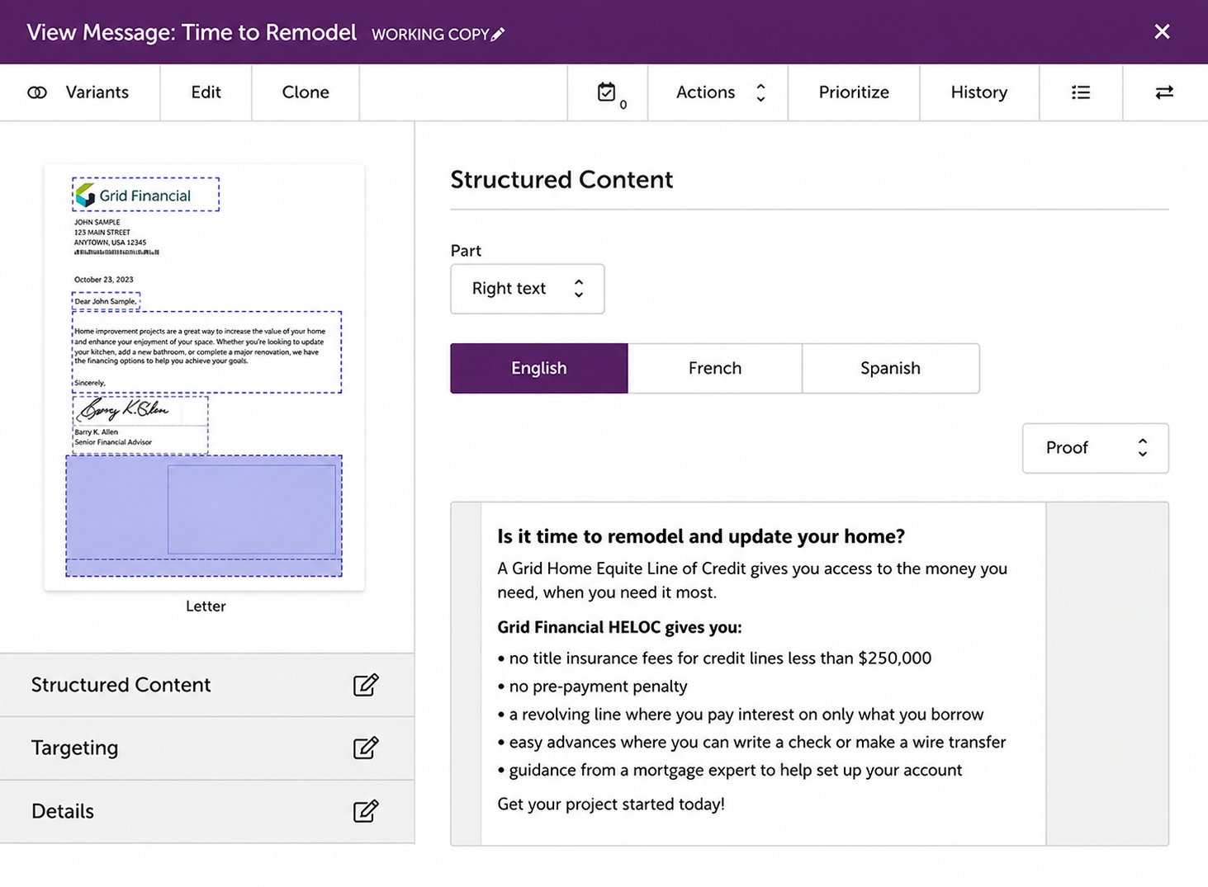Click Edit in the toolbar
This screenshot has width=1208, height=887.
tap(206, 92)
